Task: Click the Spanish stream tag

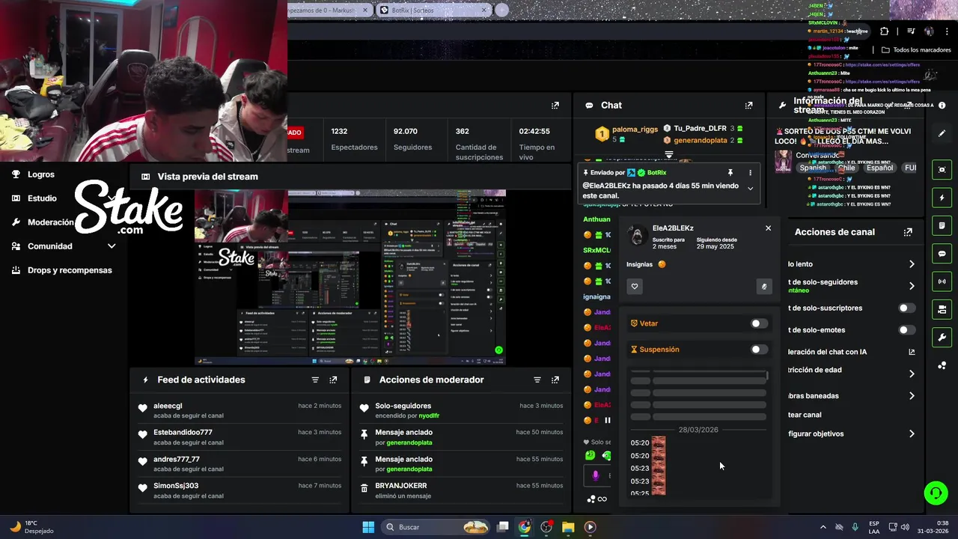Action: [x=813, y=168]
